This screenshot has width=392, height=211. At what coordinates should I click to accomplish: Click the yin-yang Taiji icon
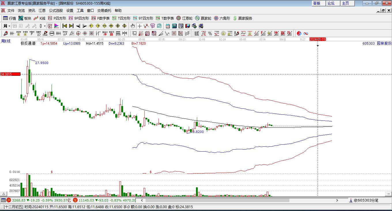click(x=299, y=33)
